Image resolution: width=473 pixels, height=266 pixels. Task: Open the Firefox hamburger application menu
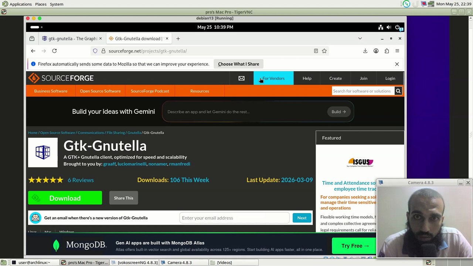(397, 51)
